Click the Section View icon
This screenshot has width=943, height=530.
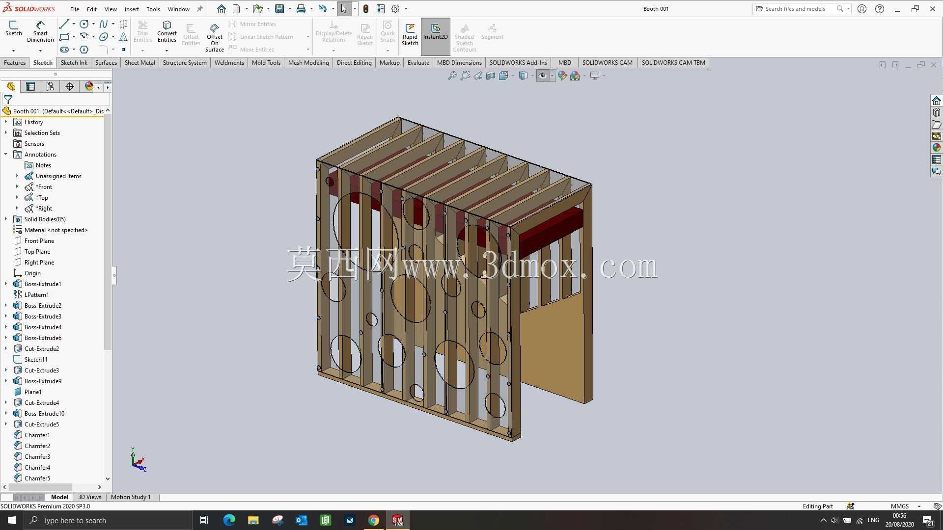click(x=490, y=76)
